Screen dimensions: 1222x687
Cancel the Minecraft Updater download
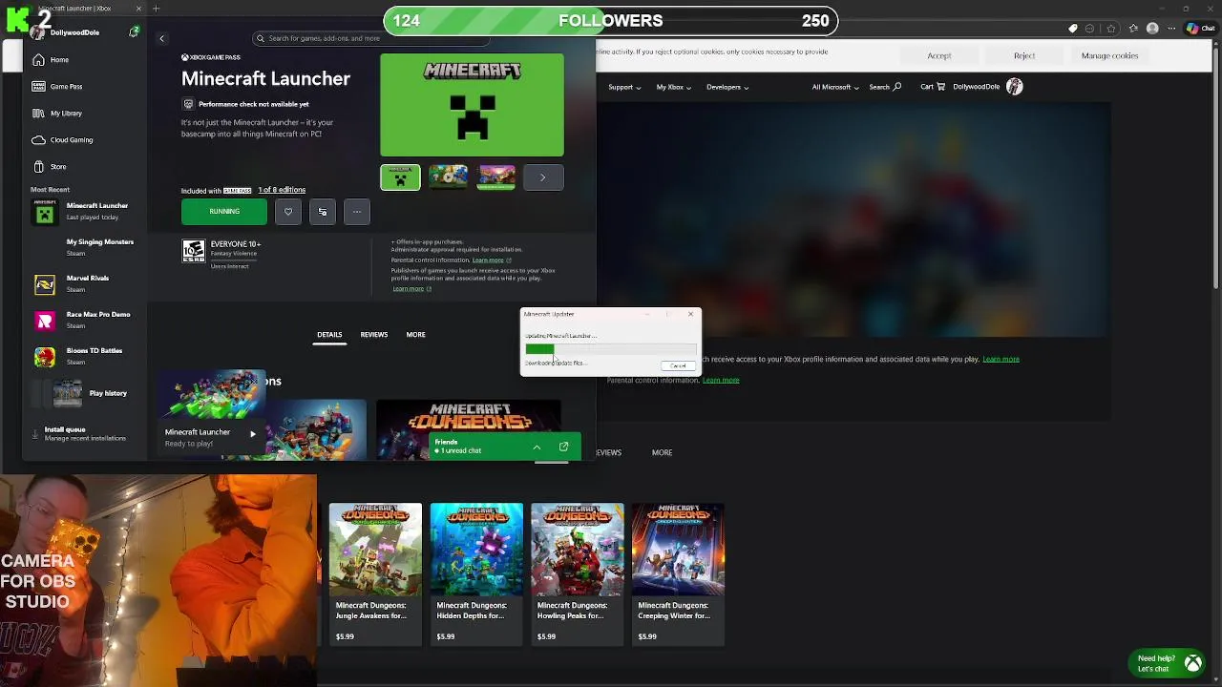[678, 366]
